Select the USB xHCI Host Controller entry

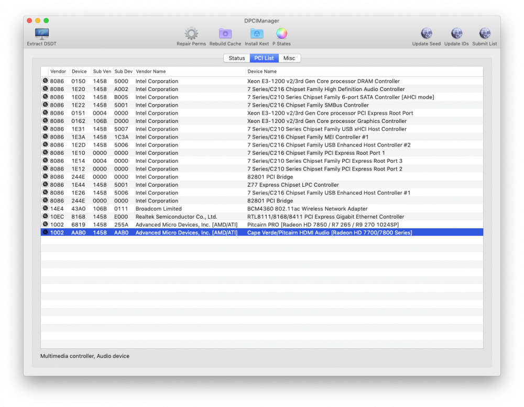(x=327, y=129)
